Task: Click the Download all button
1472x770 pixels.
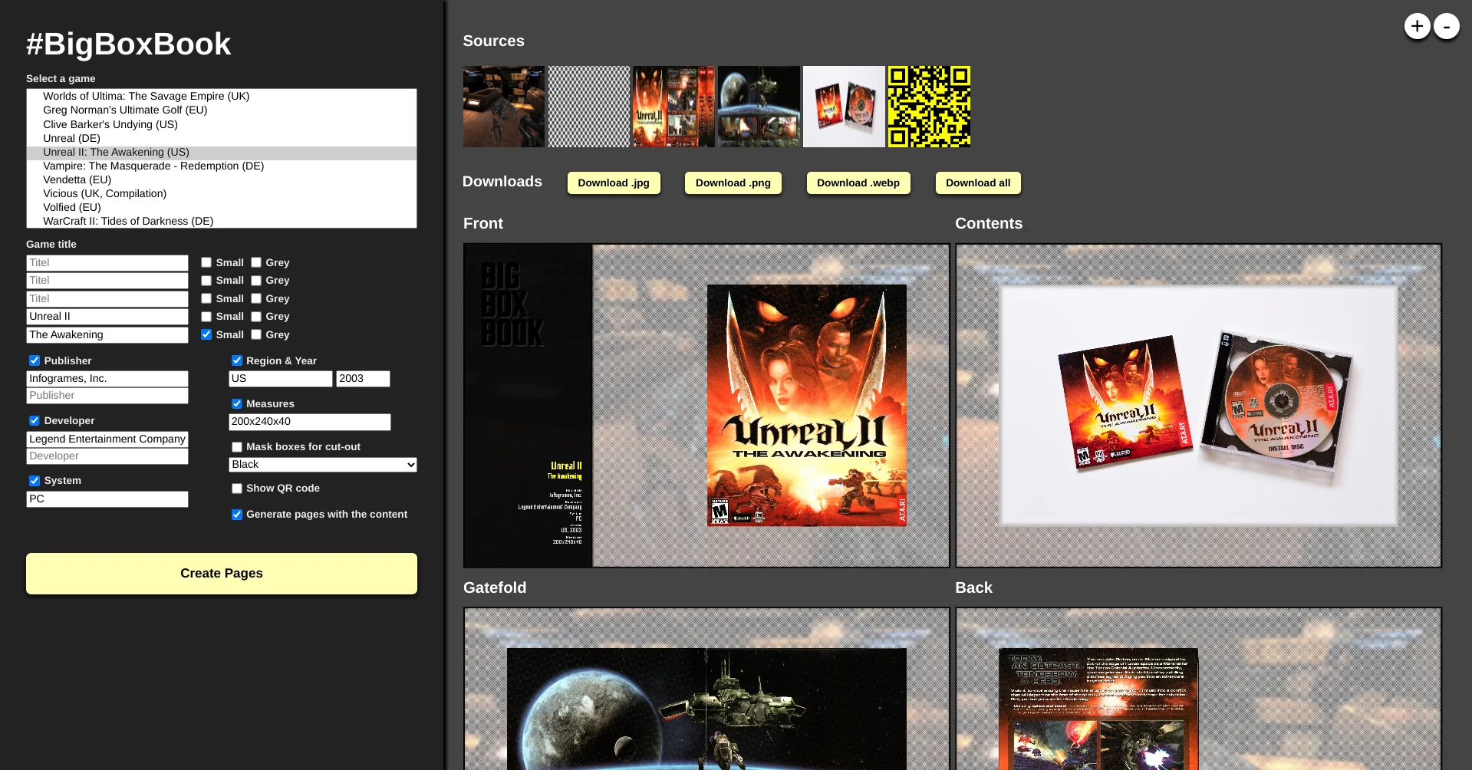Action: (977, 183)
